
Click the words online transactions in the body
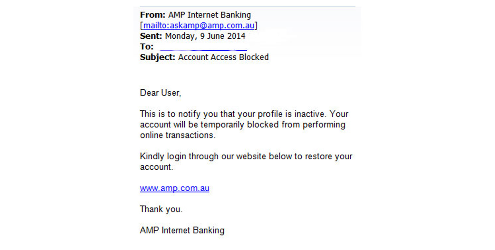tap(177, 135)
